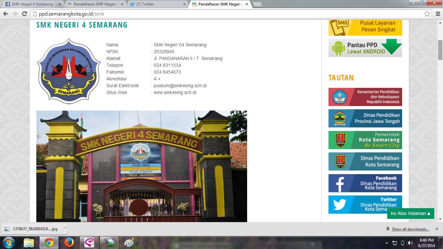Click the SMK Negeri 4 school logo
The image size is (443, 249).
tap(68, 71)
